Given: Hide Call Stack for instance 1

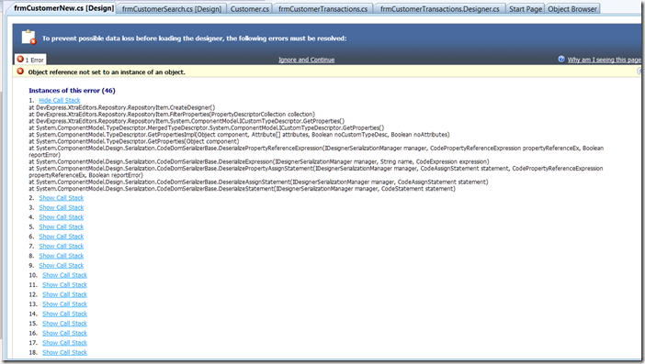Looking at the screenshot, I should (60, 100).
